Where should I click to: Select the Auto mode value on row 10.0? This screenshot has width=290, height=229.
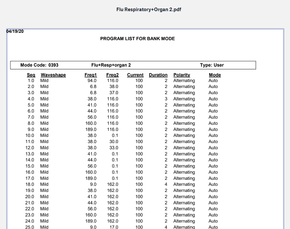pos(213,135)
